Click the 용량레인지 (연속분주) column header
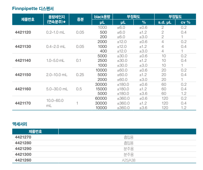Screen dimensions: 203x170 (57, 19)
